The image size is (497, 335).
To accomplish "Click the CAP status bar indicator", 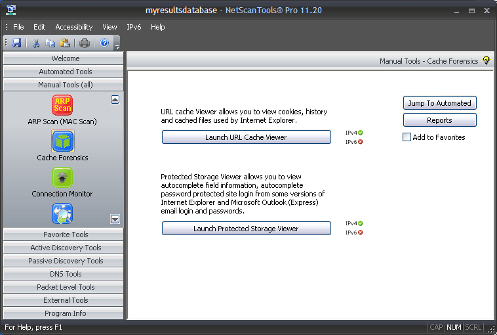I will (436, 327).
